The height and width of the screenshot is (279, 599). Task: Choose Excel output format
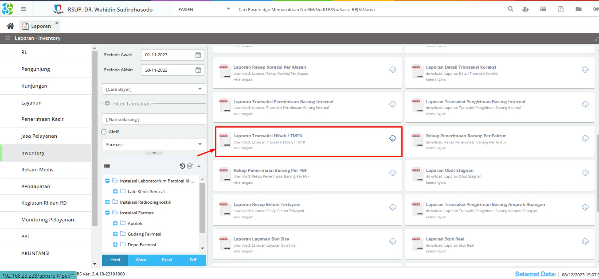pyautogui.click(x=167, y=260)
